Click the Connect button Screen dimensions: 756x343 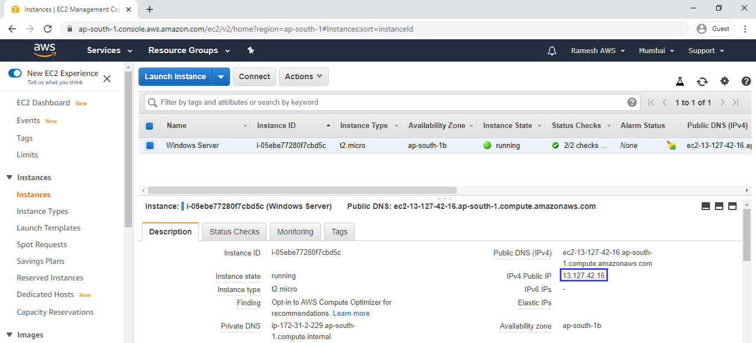(x=254, y=76)
